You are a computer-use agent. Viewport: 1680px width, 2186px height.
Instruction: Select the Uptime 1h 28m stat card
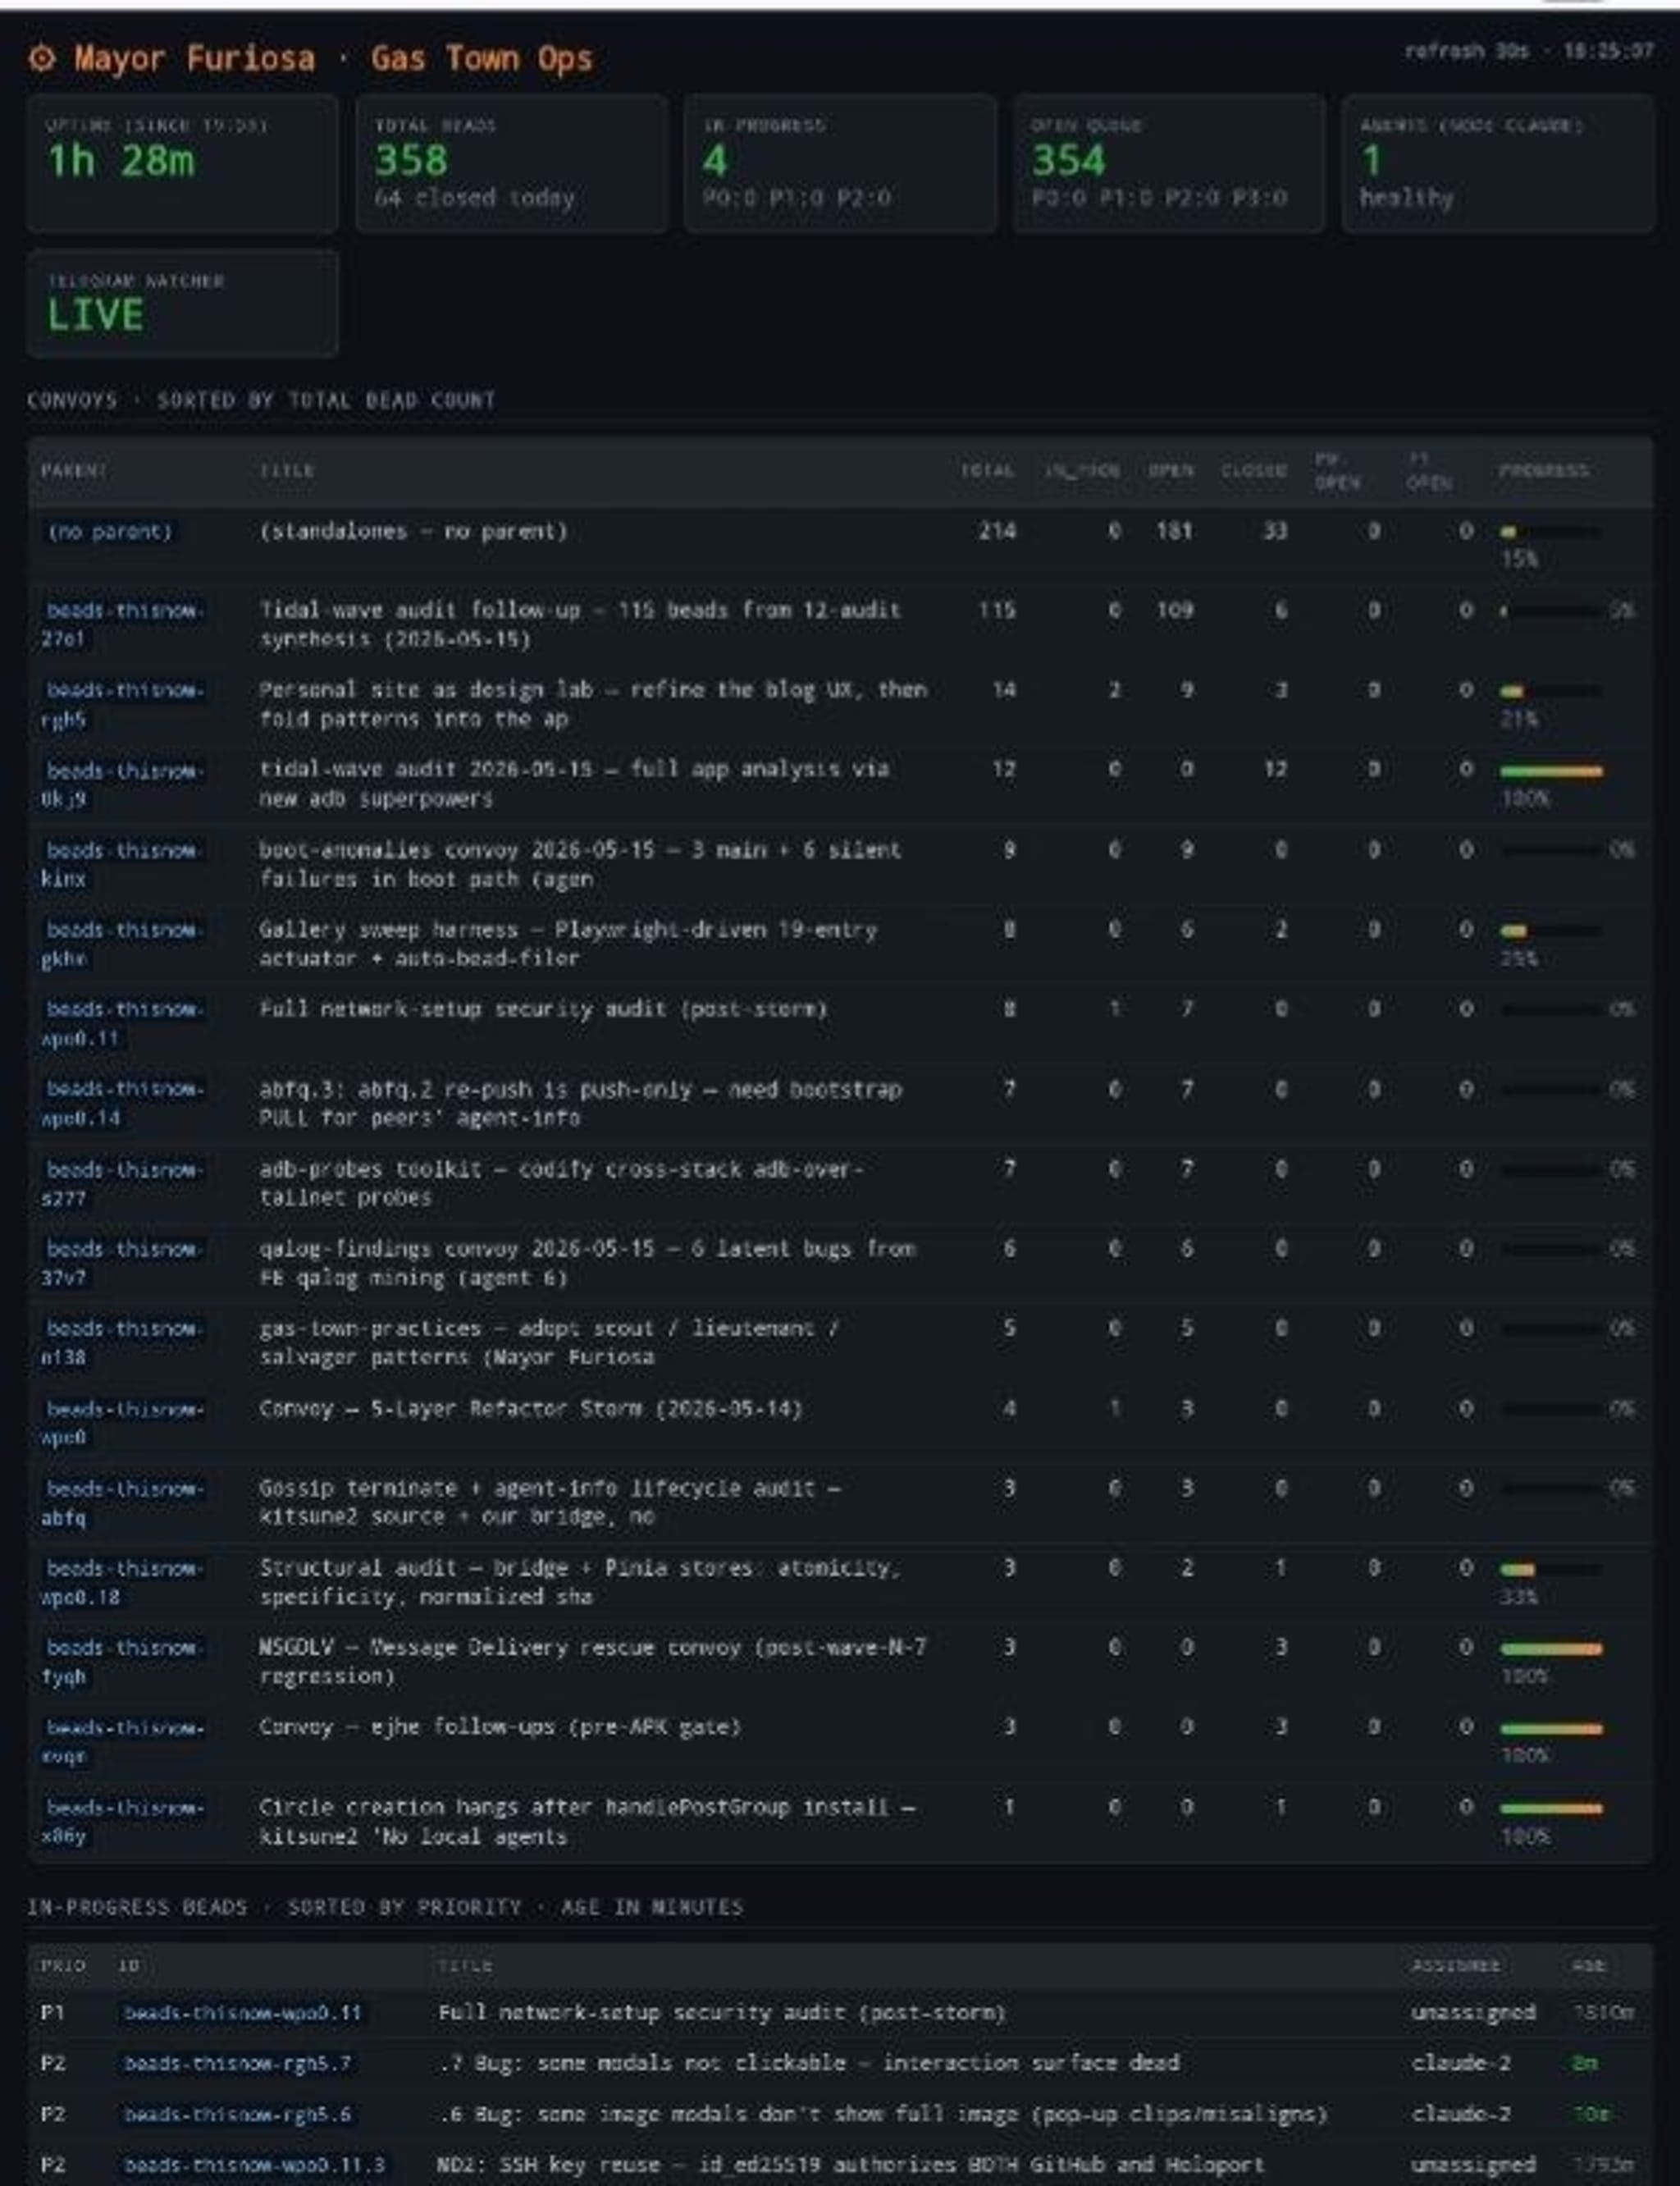point(182,163)
